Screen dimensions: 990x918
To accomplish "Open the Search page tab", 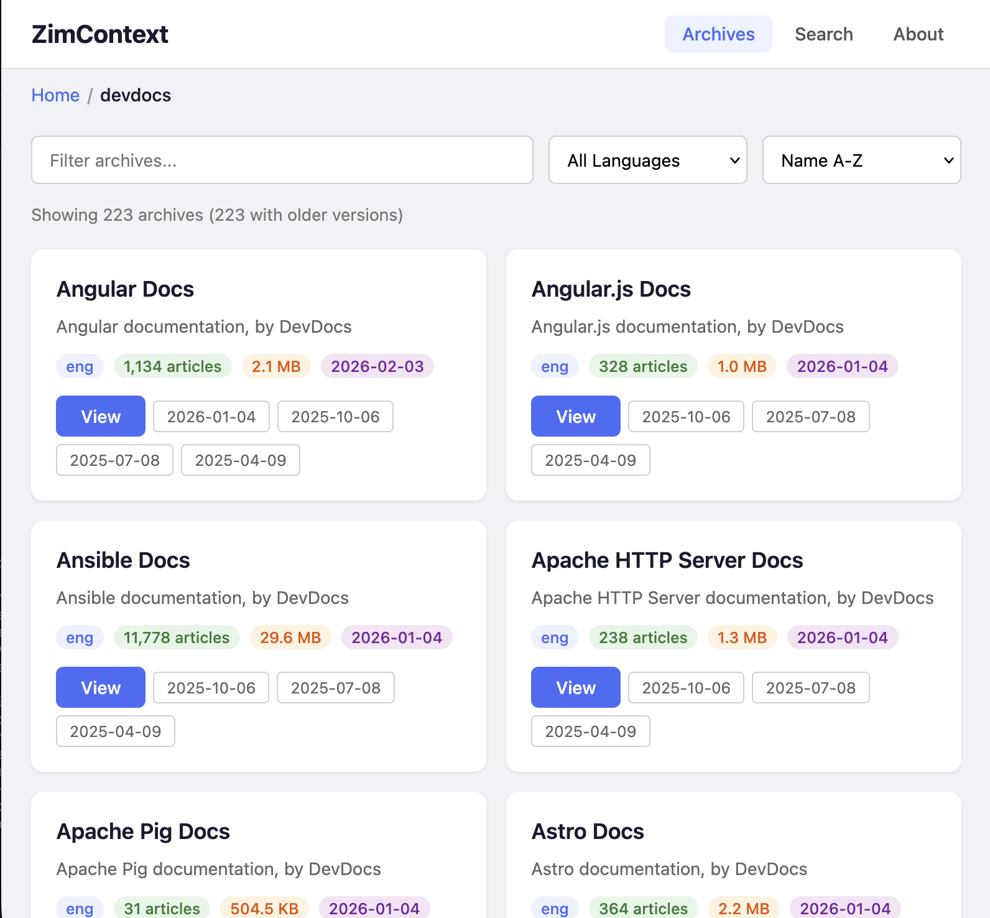I will (823, 34).
